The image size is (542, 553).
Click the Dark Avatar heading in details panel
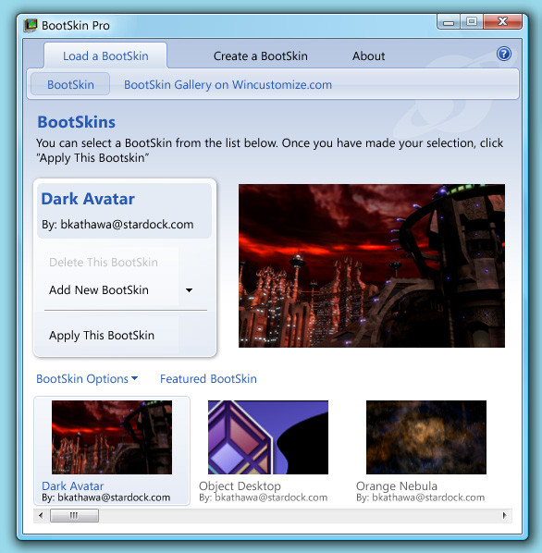click(88, 199)
